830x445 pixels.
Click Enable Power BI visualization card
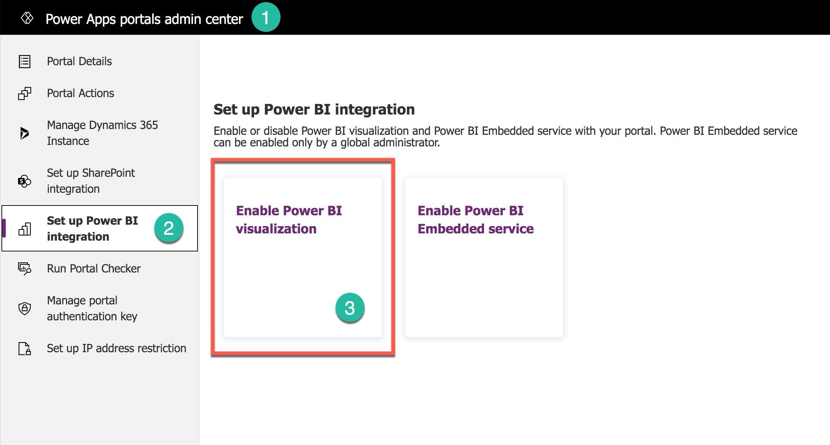click(303, 257)
